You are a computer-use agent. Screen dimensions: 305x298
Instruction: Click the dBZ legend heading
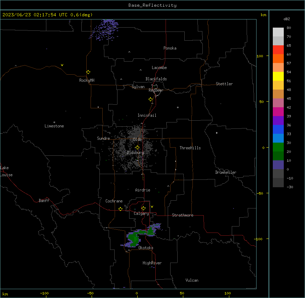(287, 19)
